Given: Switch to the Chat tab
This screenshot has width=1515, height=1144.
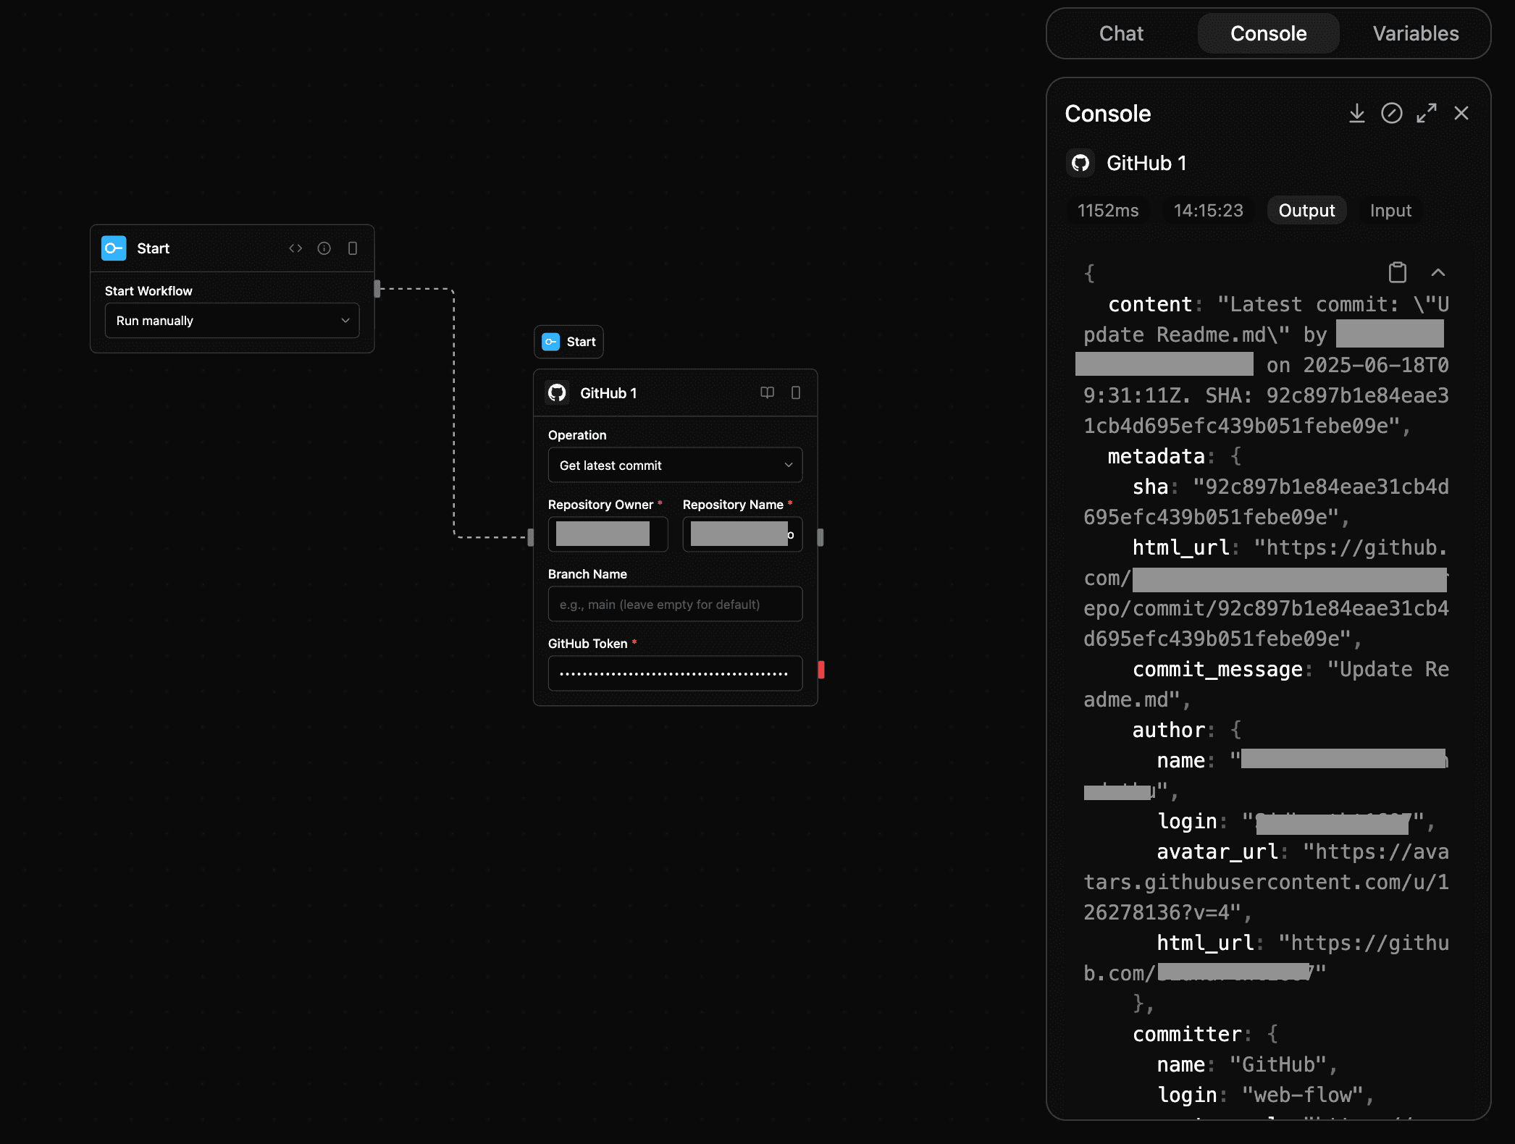Looking at the screenshot, I should coord(1121,33).
